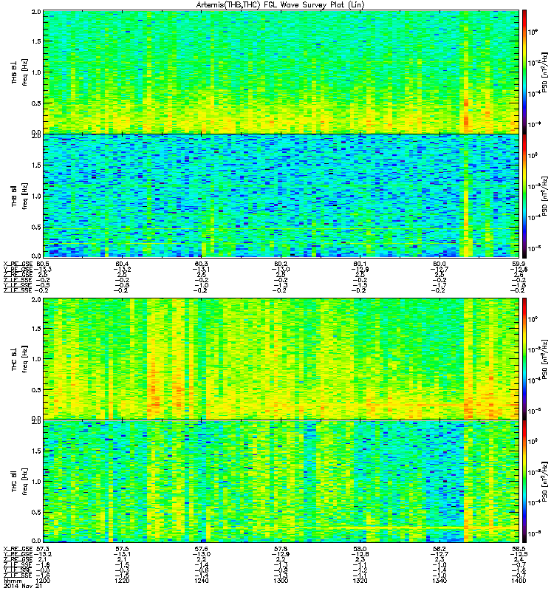Click the y-axis label of the bottom THC panel
The width and height of the screenshot is (554, 591).
point(20,482)
